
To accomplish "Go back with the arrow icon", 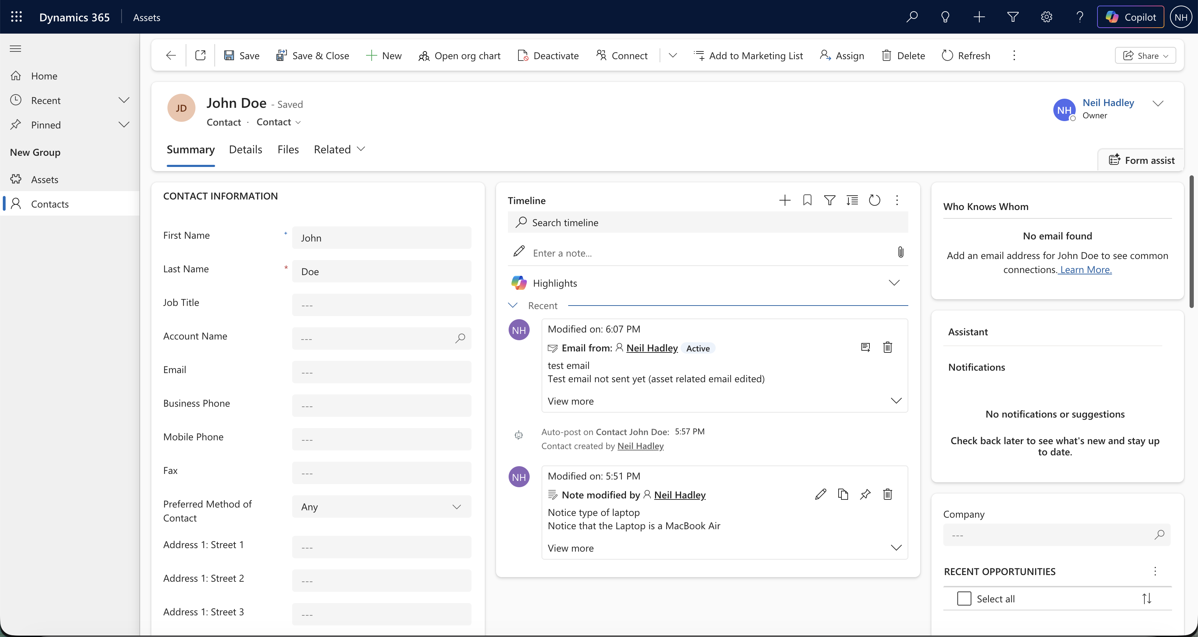I will coord(171,56).
